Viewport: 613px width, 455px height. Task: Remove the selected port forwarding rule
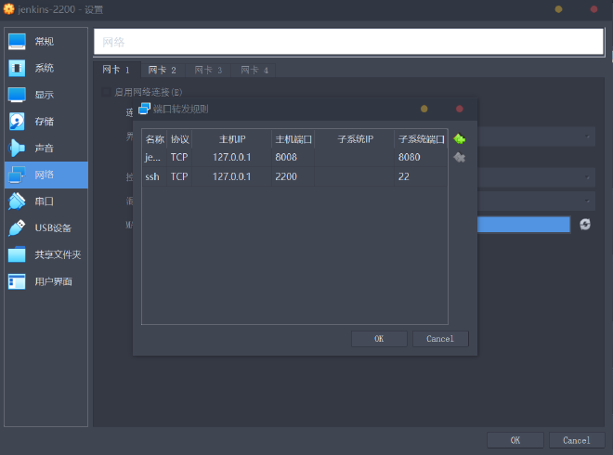tap(459, 157)
